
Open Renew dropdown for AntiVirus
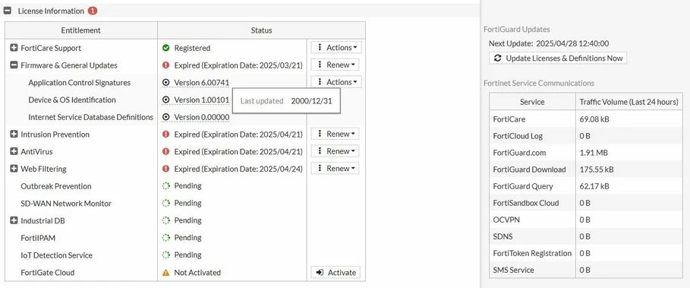[x=335, y=151]
